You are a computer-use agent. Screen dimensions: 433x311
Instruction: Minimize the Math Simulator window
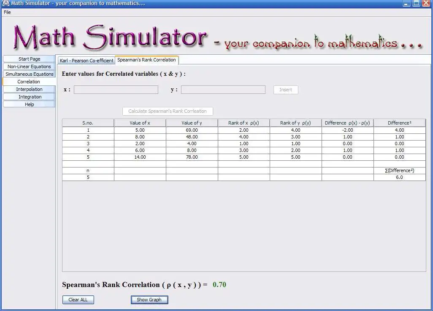point(406,4)
